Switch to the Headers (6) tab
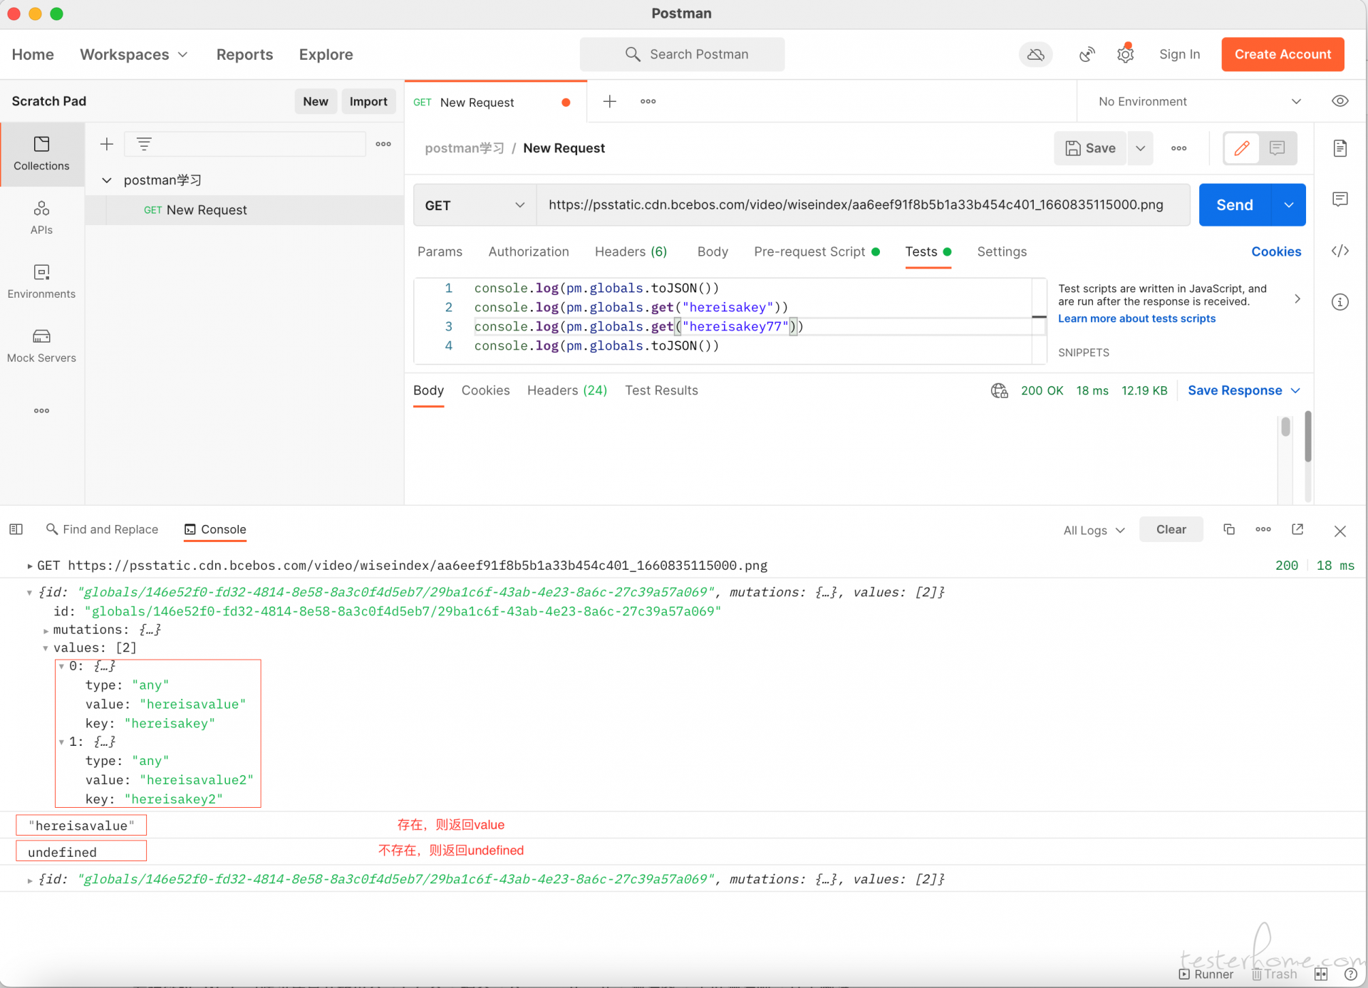Viewport: 1368px width, 988px height. pyautogui.click(x=631, y=251)
